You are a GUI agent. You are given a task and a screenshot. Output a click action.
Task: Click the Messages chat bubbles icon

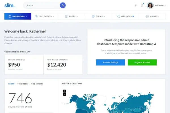(118, 16)
